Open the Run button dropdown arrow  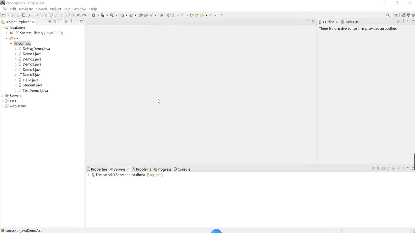[98, 15]
